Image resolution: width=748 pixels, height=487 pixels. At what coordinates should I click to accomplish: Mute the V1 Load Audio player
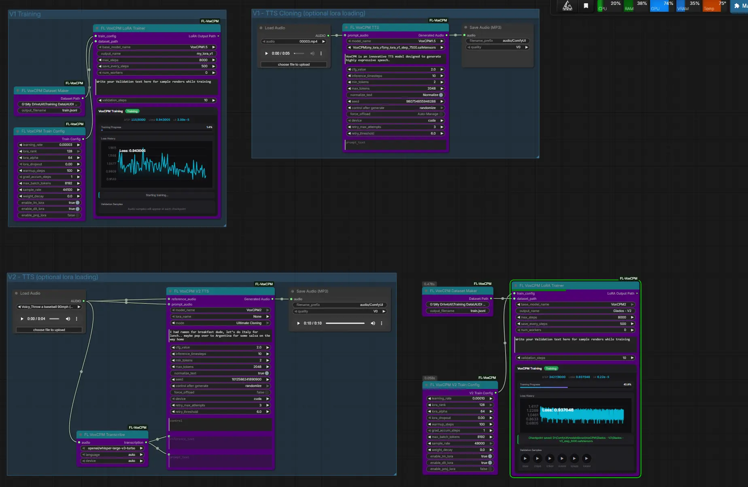[x=312, y=53]
